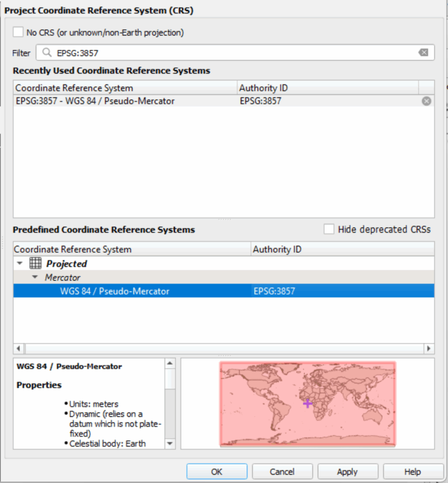Select WGS 84 / Pseudo-Mercator in predefined list

115,291
